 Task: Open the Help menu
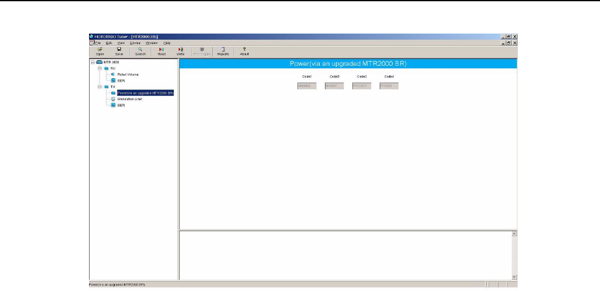pos(167,43)
